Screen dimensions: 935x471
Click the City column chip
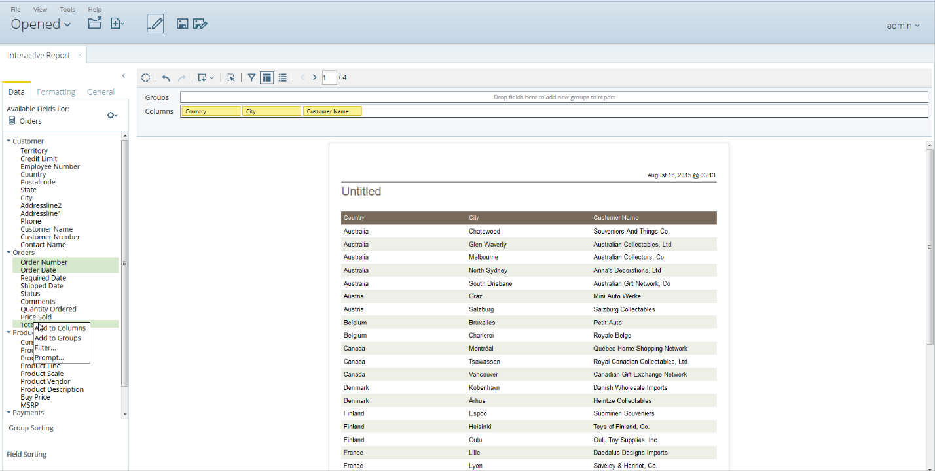(272, 111)
